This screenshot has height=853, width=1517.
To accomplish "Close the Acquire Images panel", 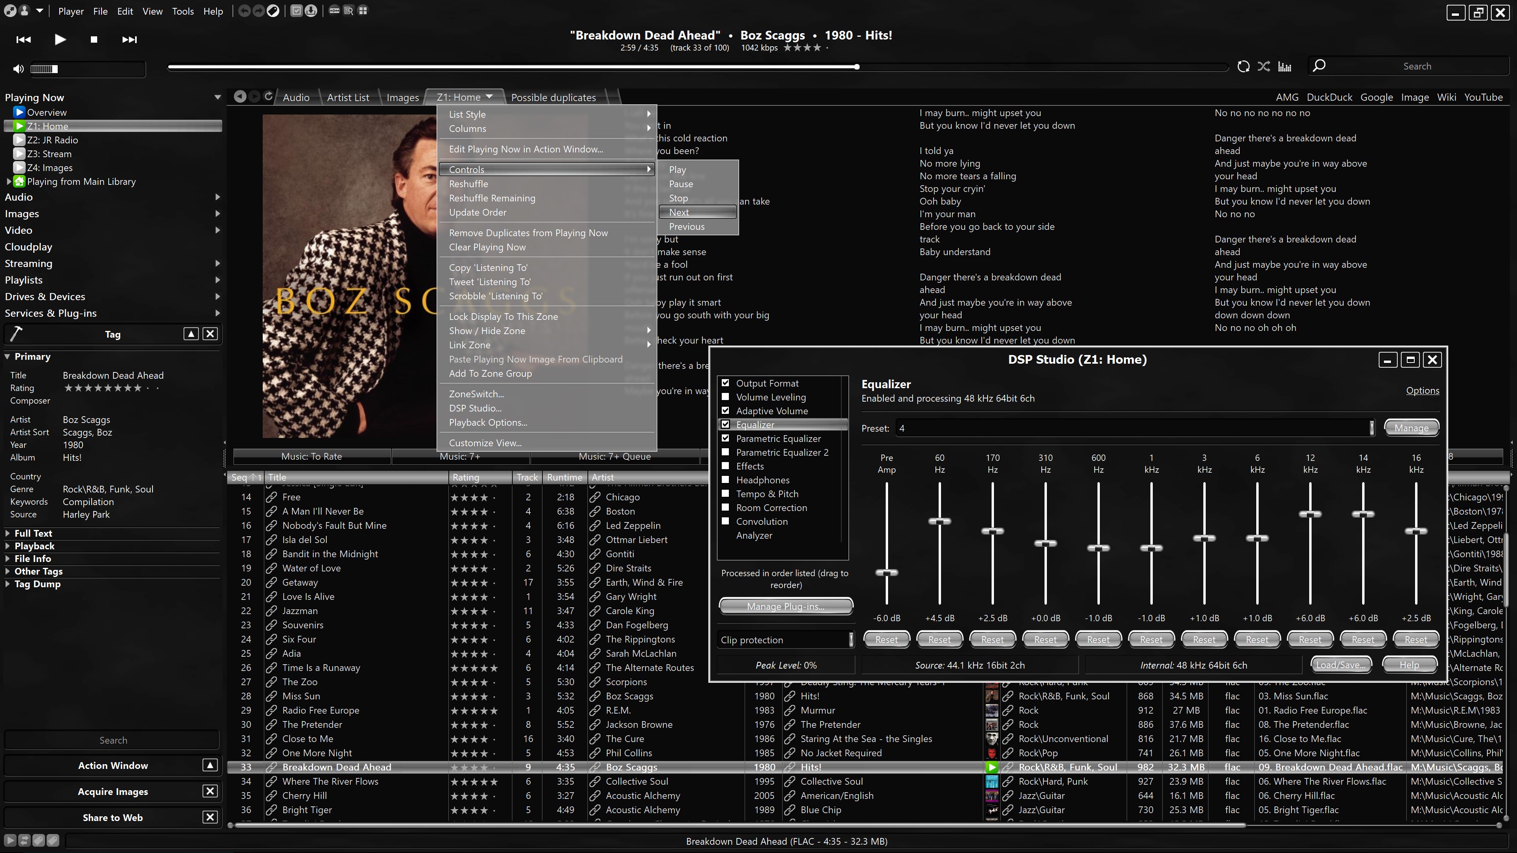I will [x=210, y=791].
